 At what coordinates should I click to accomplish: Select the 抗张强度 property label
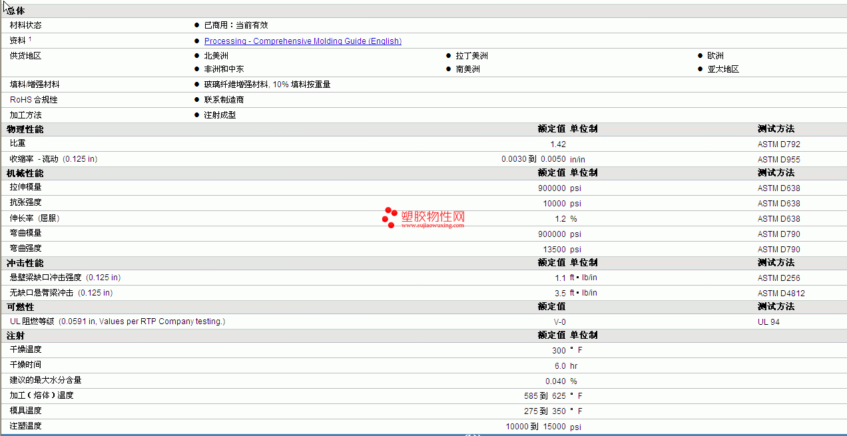coord(26,202)
